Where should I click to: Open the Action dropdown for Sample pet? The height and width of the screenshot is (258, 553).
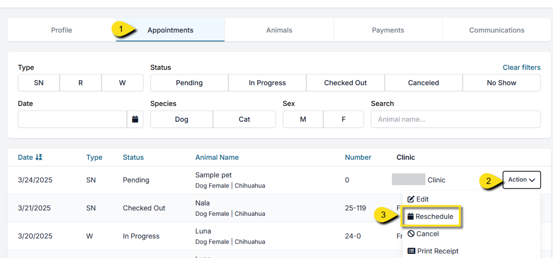pos(521,180)
